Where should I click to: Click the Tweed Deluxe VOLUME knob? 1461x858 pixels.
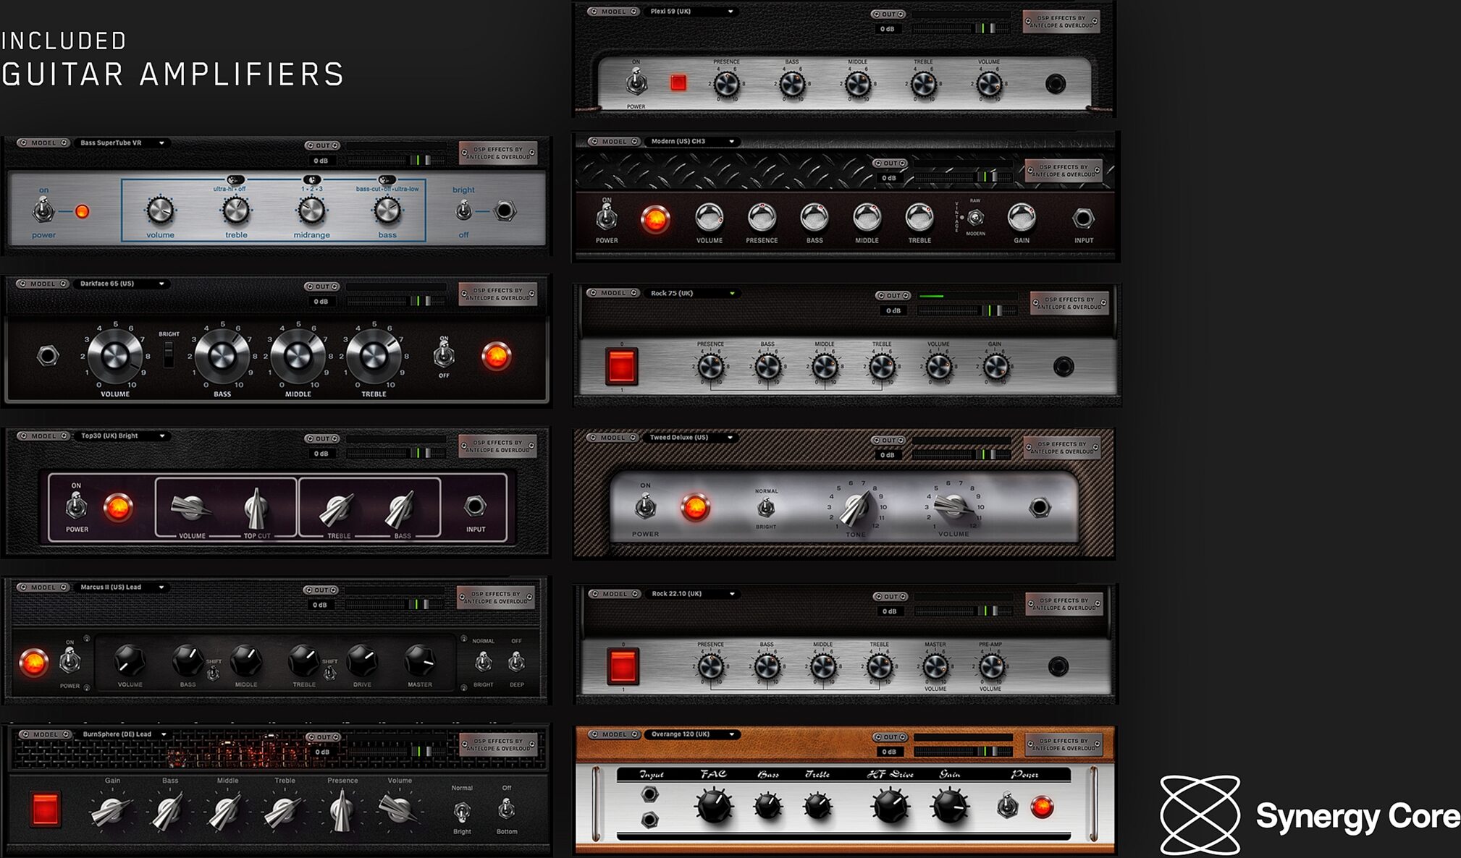point(953,506)
